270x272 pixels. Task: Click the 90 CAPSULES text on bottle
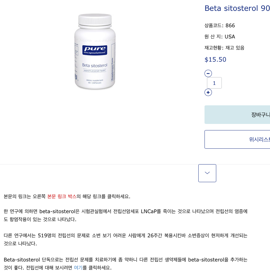(95, 83)
